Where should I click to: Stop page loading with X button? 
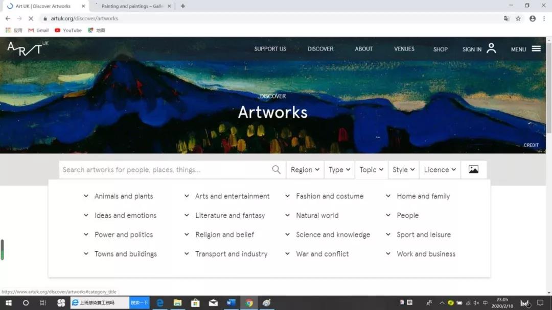click(x=31, y=18)
